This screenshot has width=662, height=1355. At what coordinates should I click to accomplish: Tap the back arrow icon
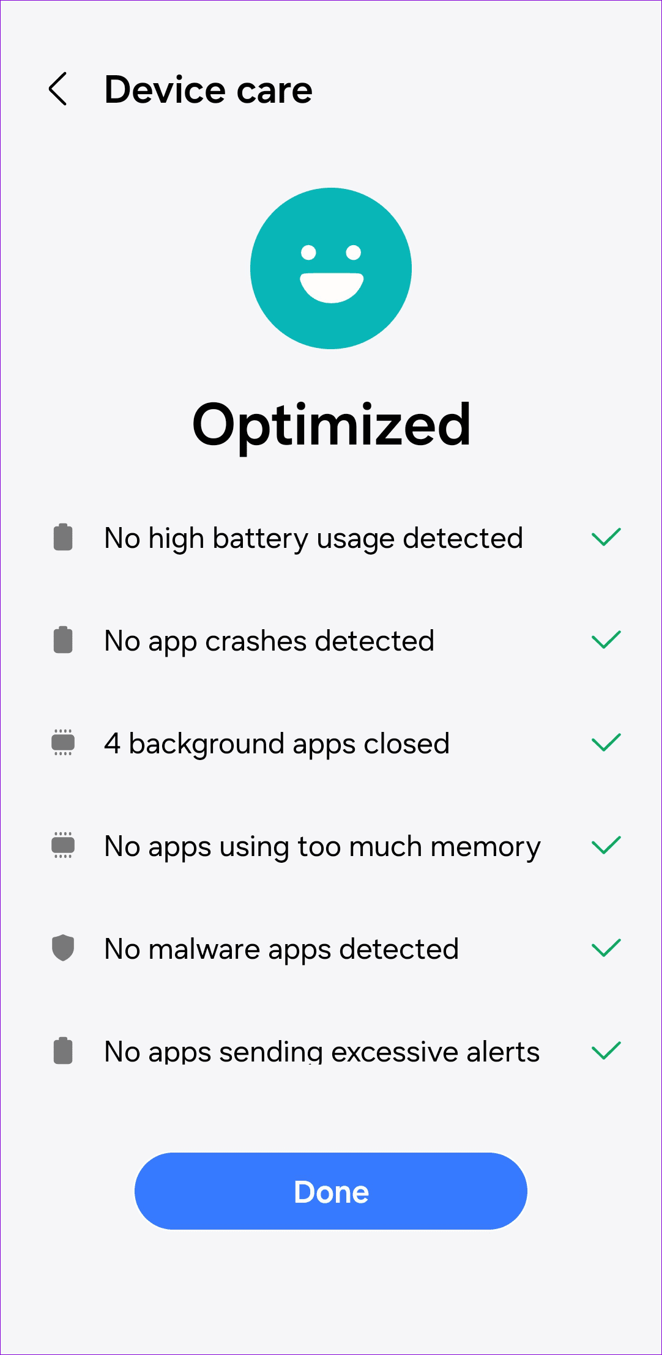tap(58, 89)
